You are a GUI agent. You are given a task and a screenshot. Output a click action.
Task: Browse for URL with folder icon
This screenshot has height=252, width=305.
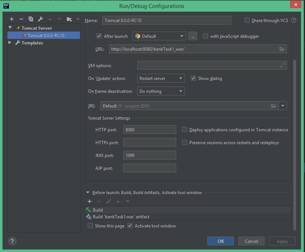[282, 49]
